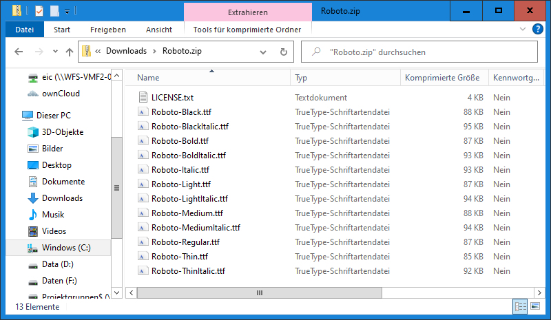Switch to the Ansicht ribbon tab
Image resolution: width=551 pixels, height=320 pixels.
tap(159, 30)
